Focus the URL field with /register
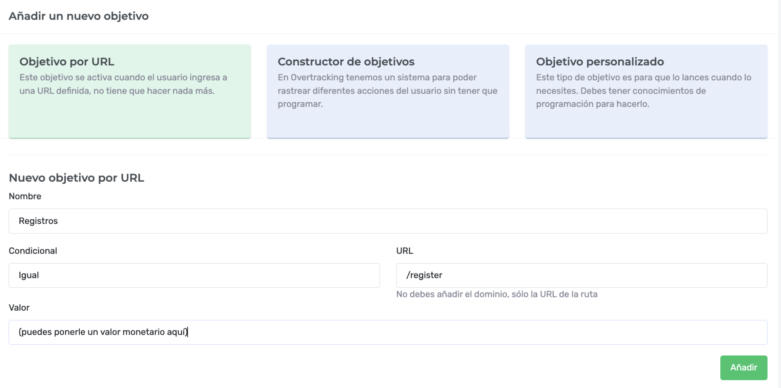The width and height of the screenshot is (781, 388). pyautogui.click(x=582, y=275)
